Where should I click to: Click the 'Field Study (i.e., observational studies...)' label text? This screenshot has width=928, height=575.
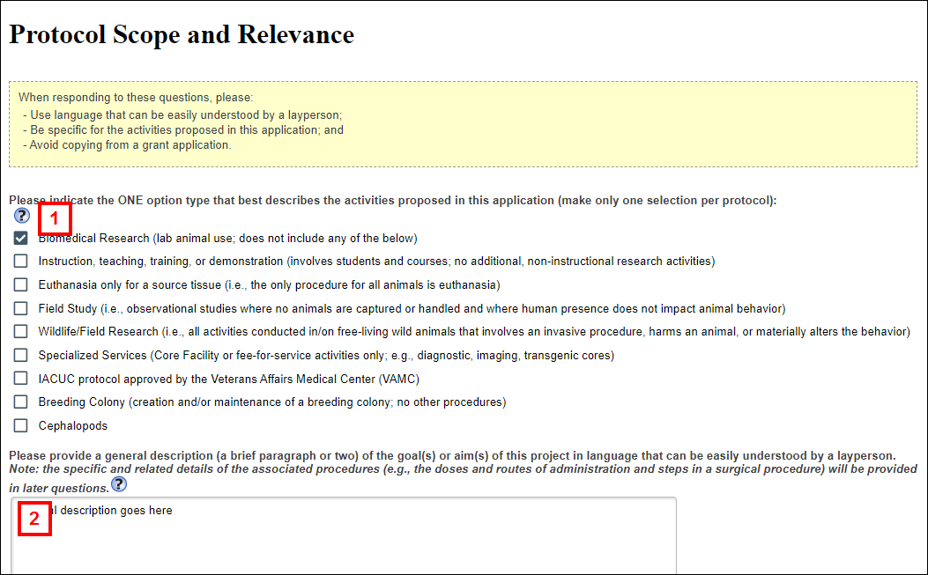coord(412,308)
